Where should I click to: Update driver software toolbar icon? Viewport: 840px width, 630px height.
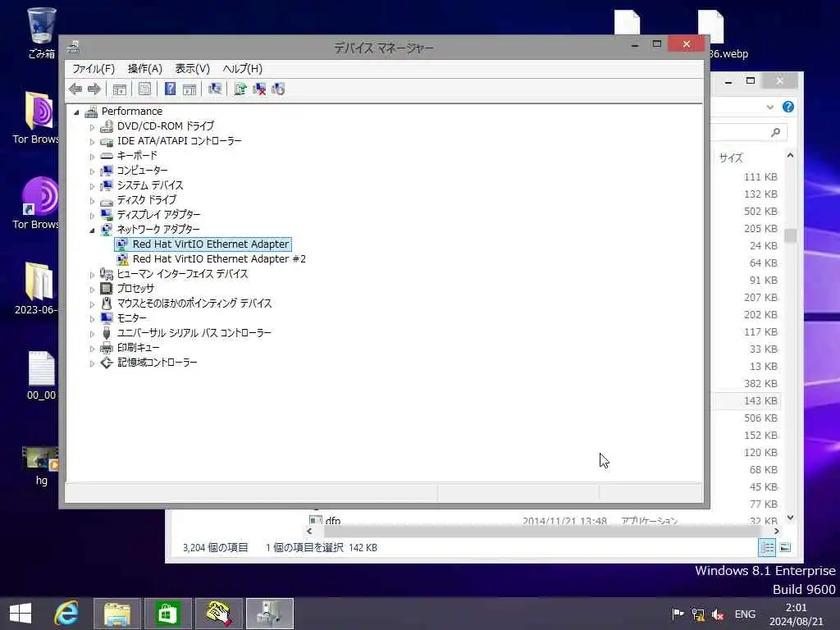240,89
